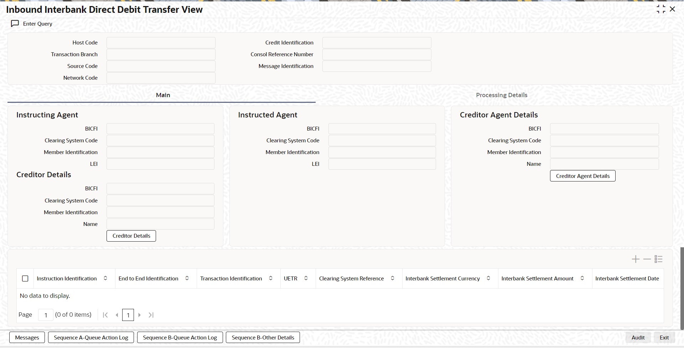Click Creditor Details Member Identification field
Screen dimensions: 684x348
[160, 212]
